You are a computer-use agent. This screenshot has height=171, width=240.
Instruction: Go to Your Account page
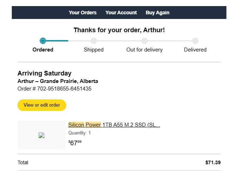[121, 13]
